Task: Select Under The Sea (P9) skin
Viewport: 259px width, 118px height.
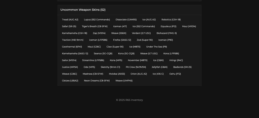Action: [x=156, y=47]
